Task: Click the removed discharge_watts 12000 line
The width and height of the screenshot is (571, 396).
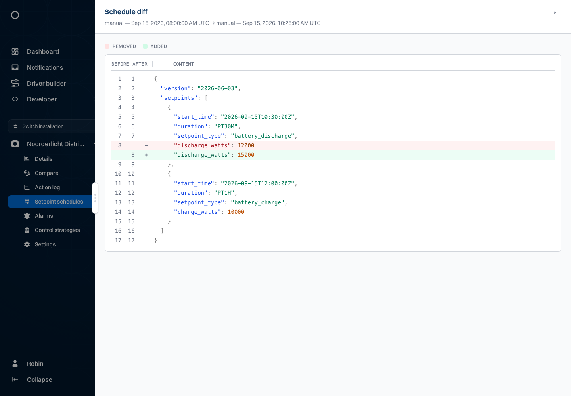Action: coord(333,145)
